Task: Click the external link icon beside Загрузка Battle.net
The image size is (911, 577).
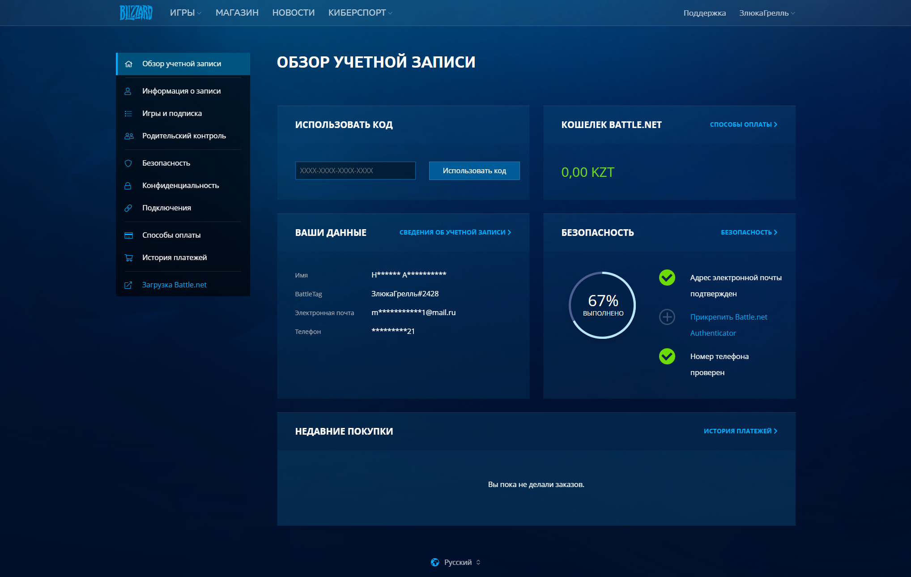Action: pyautogui.click(x=128, y=285)
